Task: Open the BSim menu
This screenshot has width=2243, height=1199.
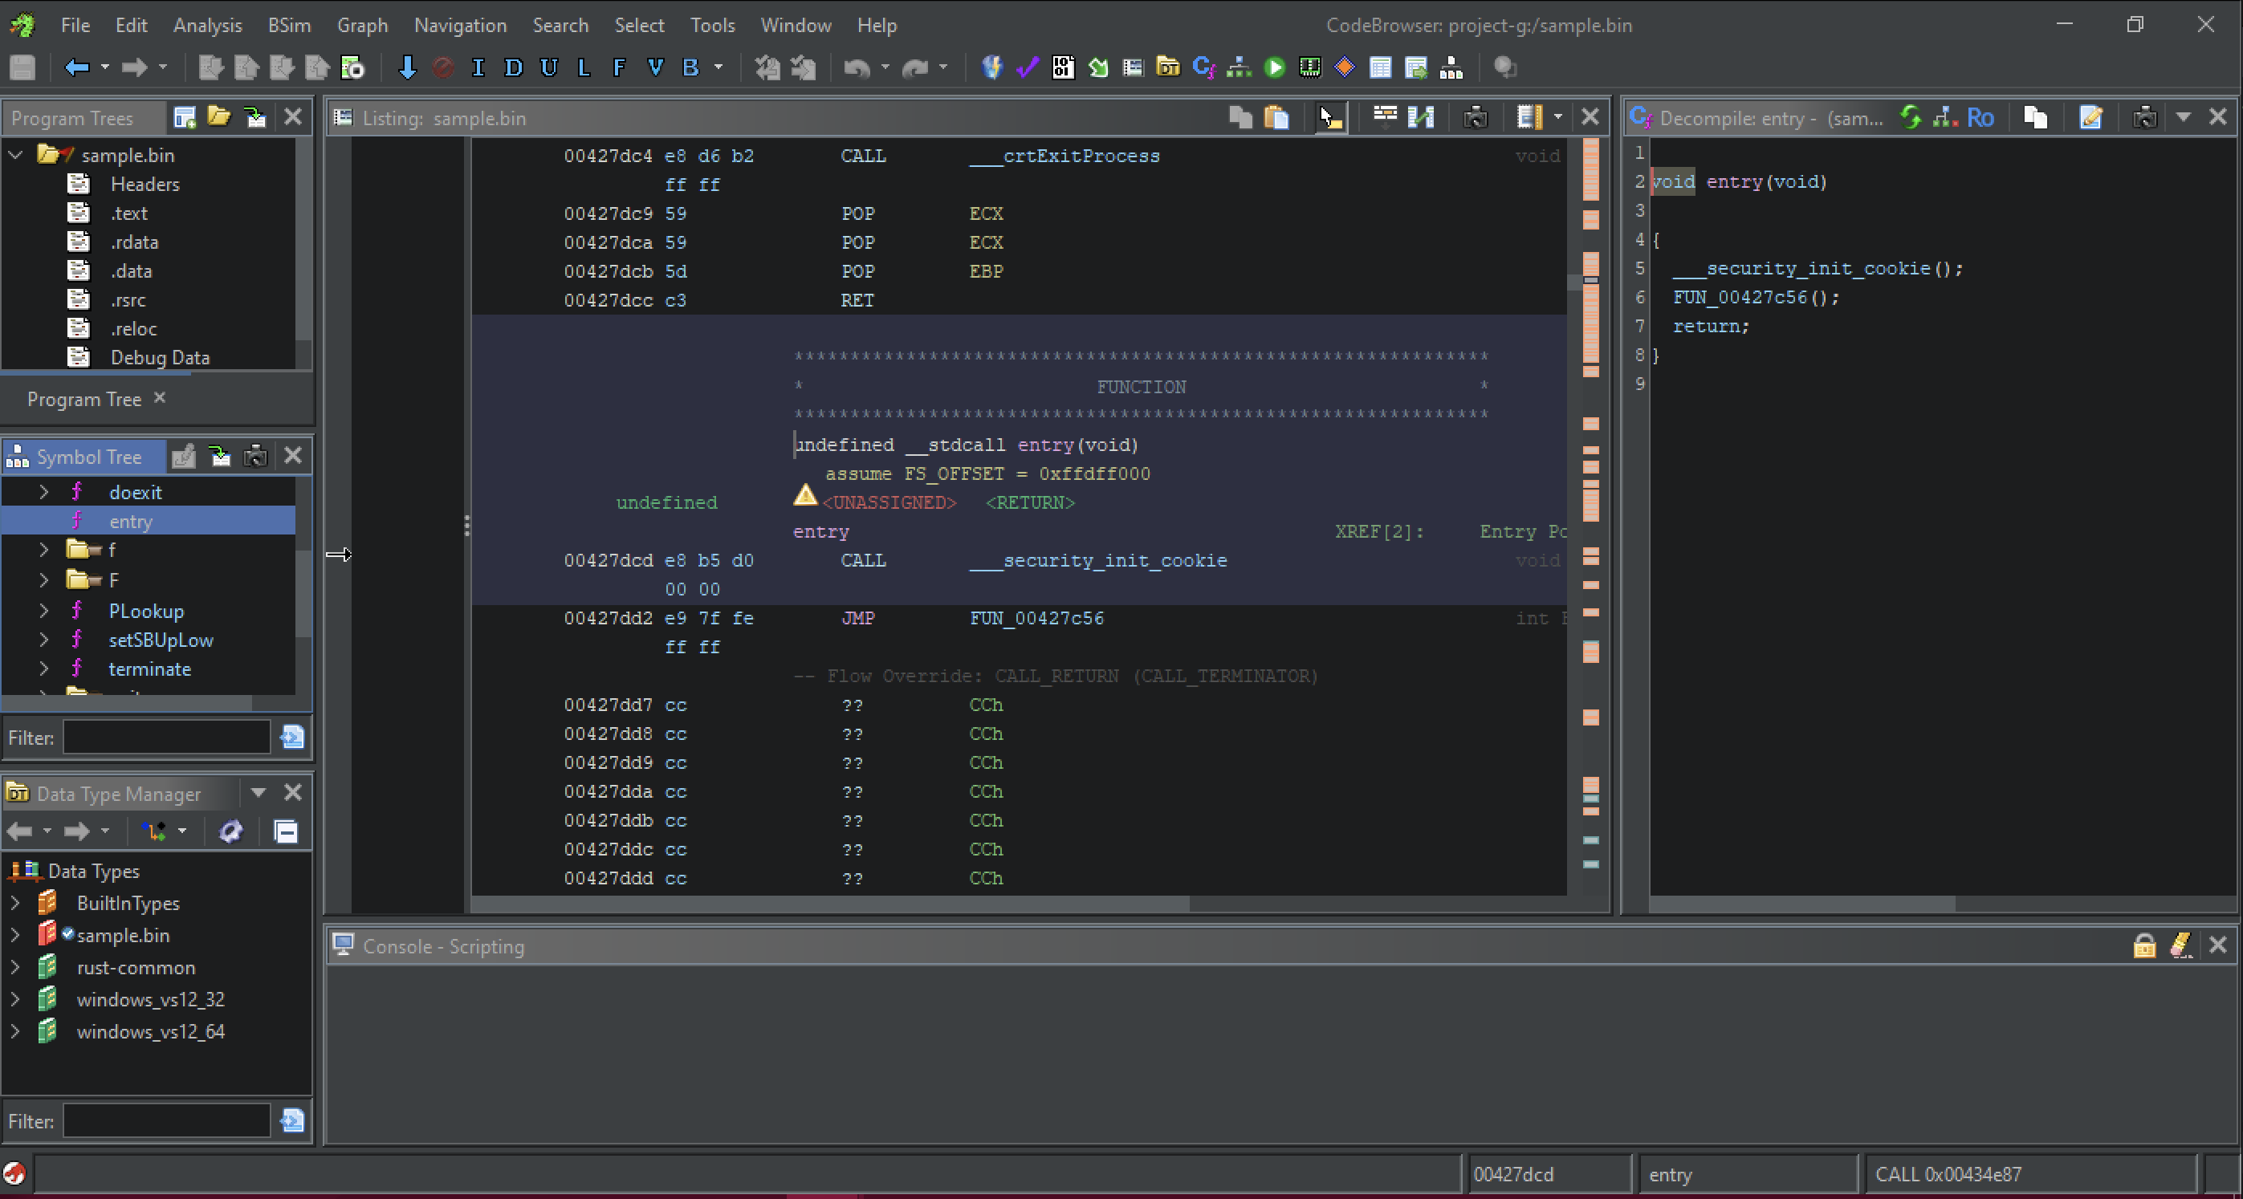Action: [289, 25]
